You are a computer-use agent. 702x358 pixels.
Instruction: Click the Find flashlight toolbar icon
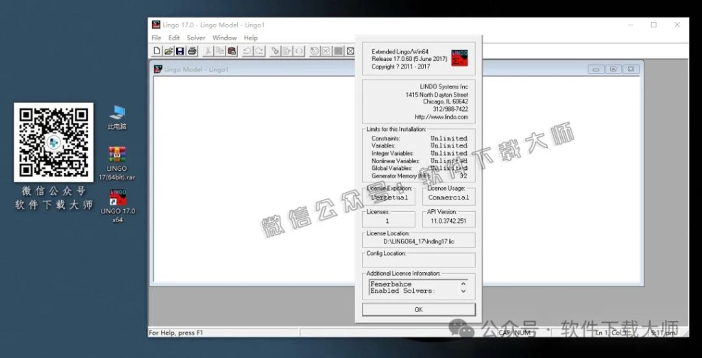click(x=274, y=51)
